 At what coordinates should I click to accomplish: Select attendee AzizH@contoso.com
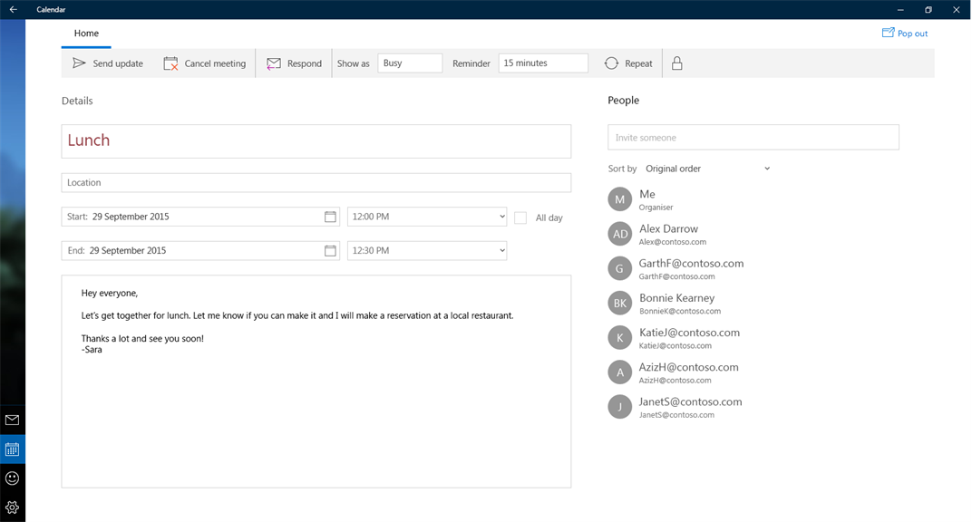point(689,367)
